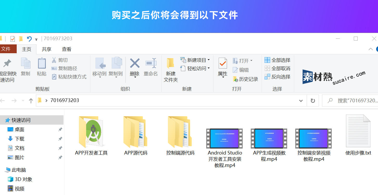Click History (历史记录) icon
Viewport: 378px width, 195px height.
coord(235,79)
